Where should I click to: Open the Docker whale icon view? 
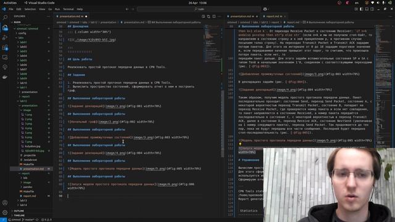(x=5, y=77)
